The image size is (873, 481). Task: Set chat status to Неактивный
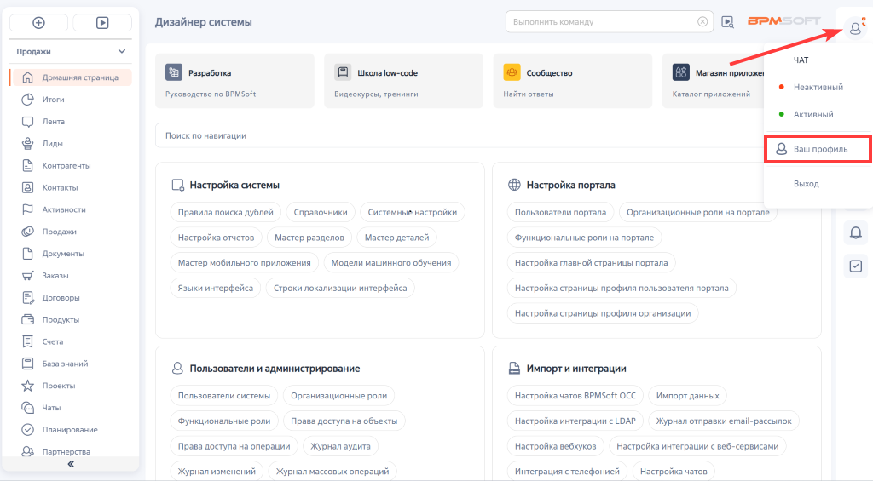click(x=818, y=87)
